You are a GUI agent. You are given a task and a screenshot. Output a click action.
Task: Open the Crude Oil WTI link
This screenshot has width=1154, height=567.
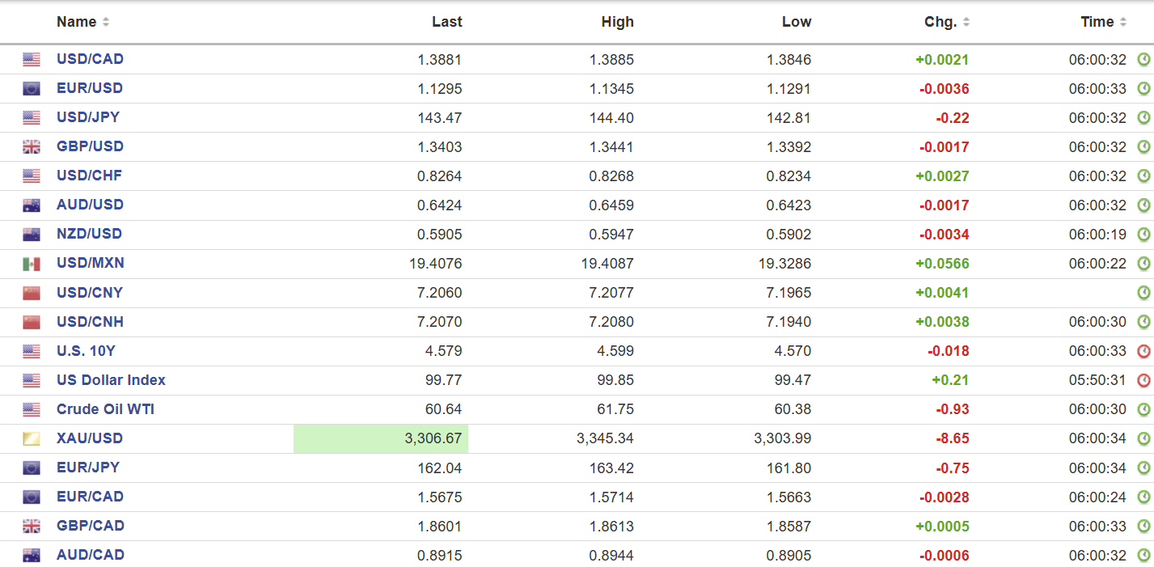[x=105, y=409]
